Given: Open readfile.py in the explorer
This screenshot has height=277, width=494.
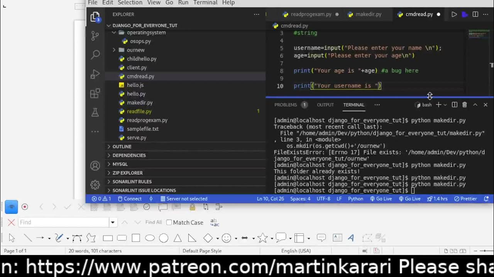Looking at the screenshot, I should (139, 112).
